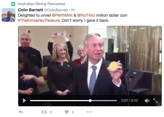164x117 pixels.
Task: Play the video
Action: pyautogui.click(x=24, y=101)
